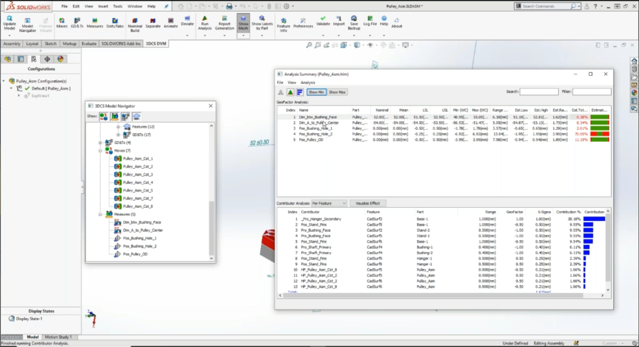The width and height of the screenshot is (639, 347).
Task: Open the Analysis menu in Analysis Summary
Action: (x=308, y=82)
